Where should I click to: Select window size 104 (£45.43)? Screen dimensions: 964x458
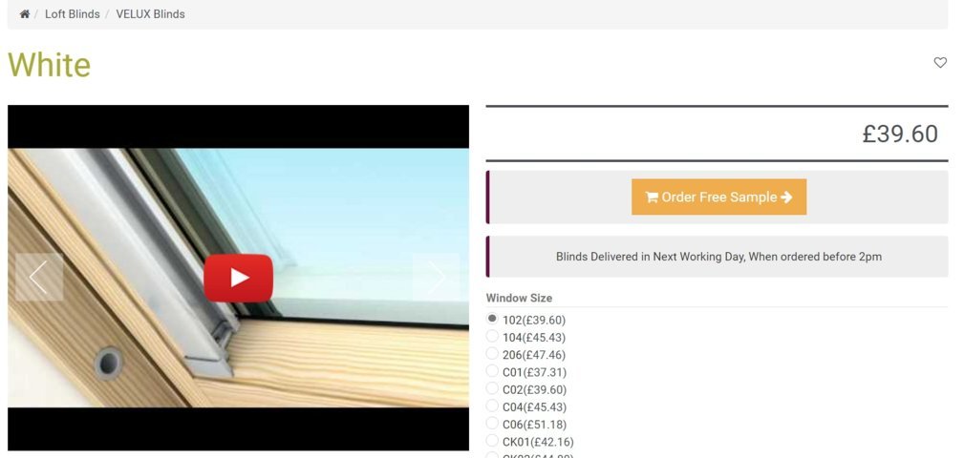pos(492,336)
